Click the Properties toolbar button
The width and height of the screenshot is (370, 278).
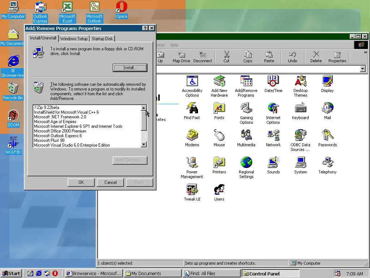pos(337,57)
